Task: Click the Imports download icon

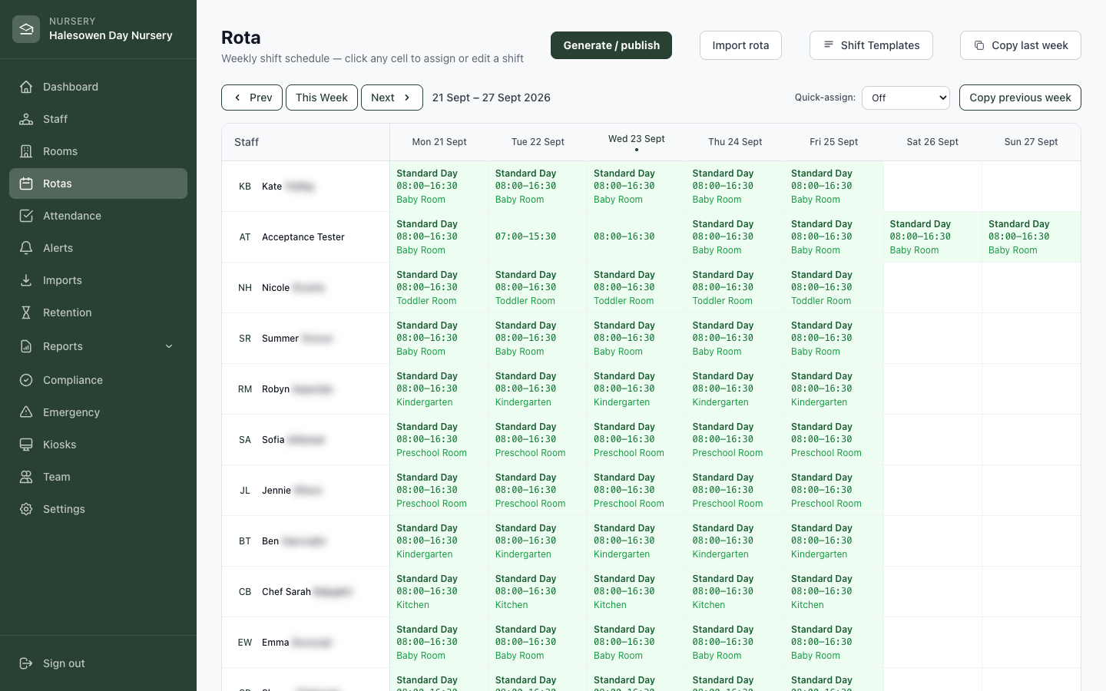Action: (x=26, y=280)
